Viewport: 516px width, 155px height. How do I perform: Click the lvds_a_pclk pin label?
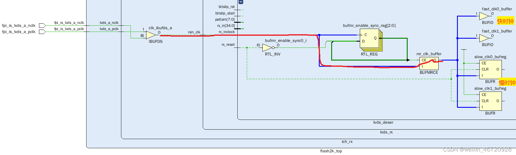coord(109,29)
